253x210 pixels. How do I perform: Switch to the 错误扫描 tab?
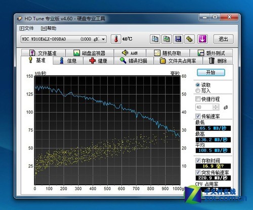(134, 61)
